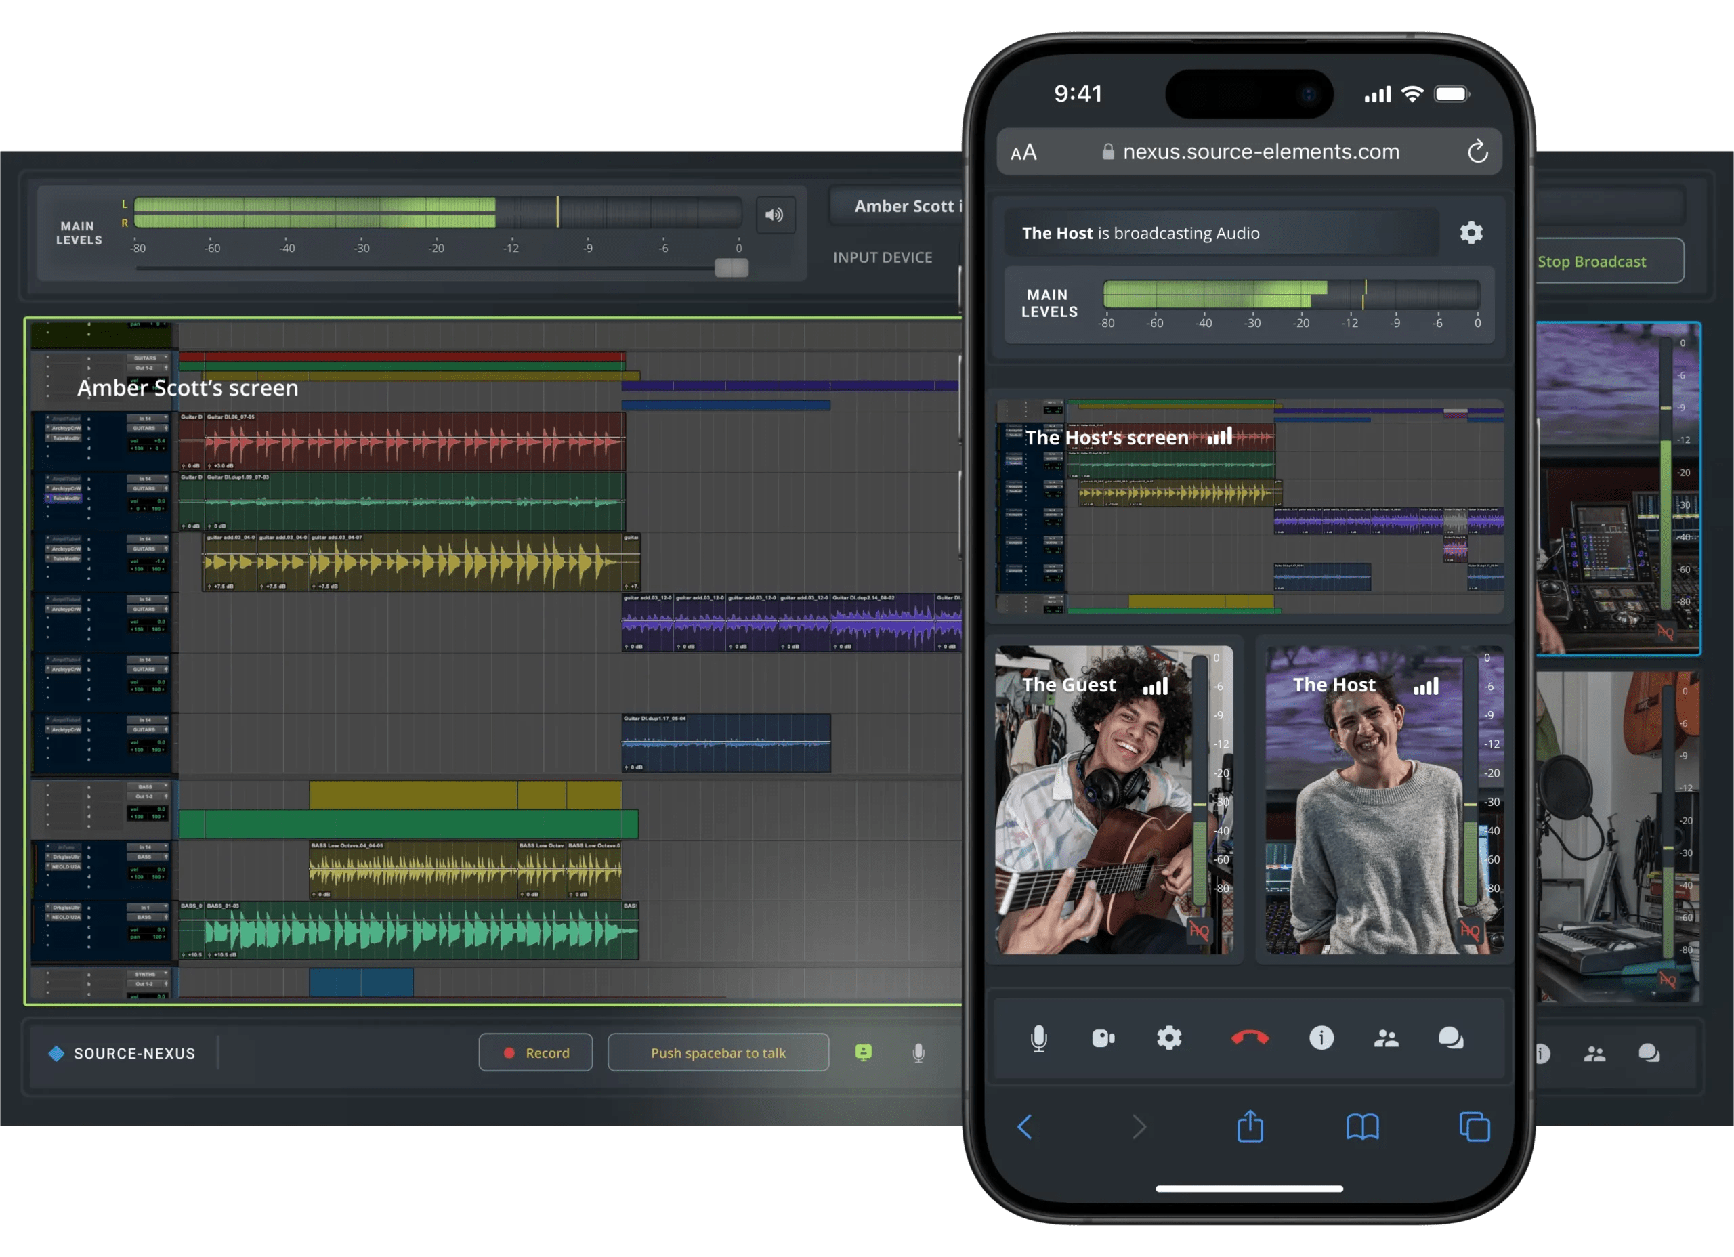Image resolution: width=1734 pixels, height=1257 pixels.
Task: Open Safari bookmarks book icon
Action: coord(1362,1127)
